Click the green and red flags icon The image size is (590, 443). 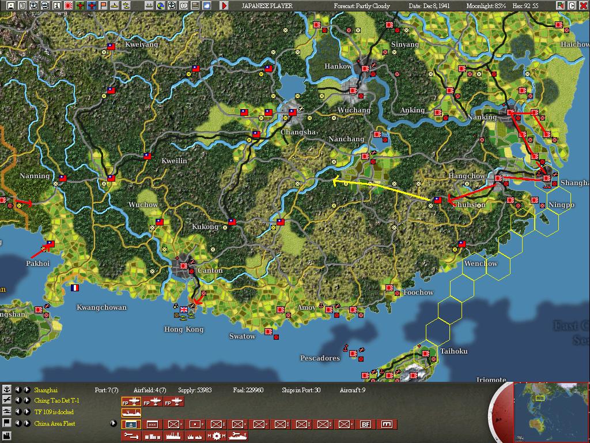pyautogui.click(x=560, y=5)
